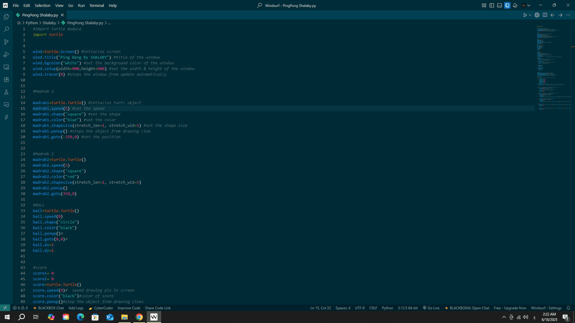The image size is (575, 323).
Task: Open the chat panel icon in activity bar
Action: coord(6,105)
